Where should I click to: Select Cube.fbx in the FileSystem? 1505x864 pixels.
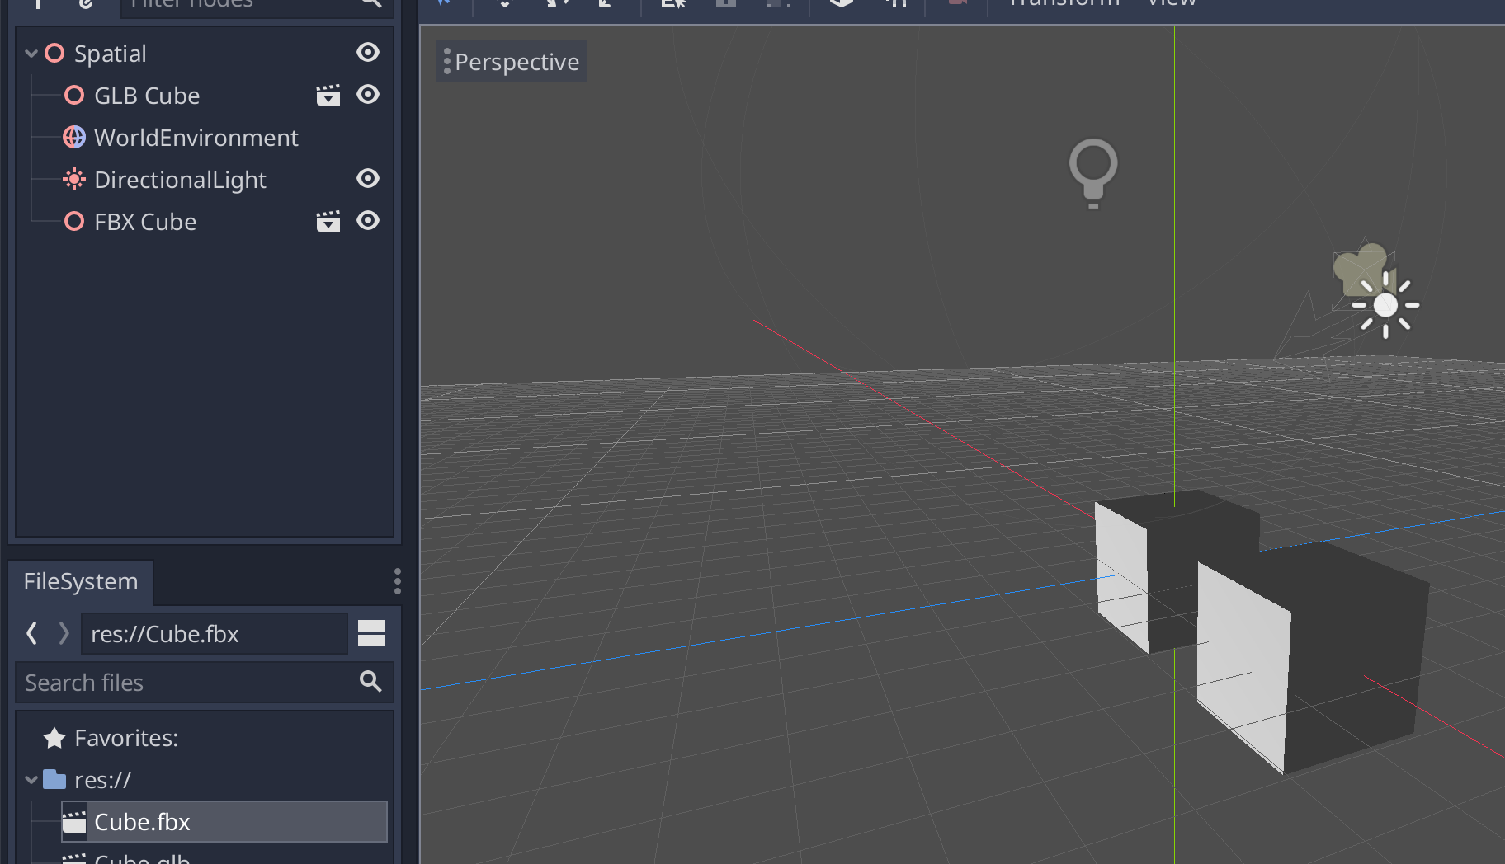pyautogui.click(x=141, y=821)
